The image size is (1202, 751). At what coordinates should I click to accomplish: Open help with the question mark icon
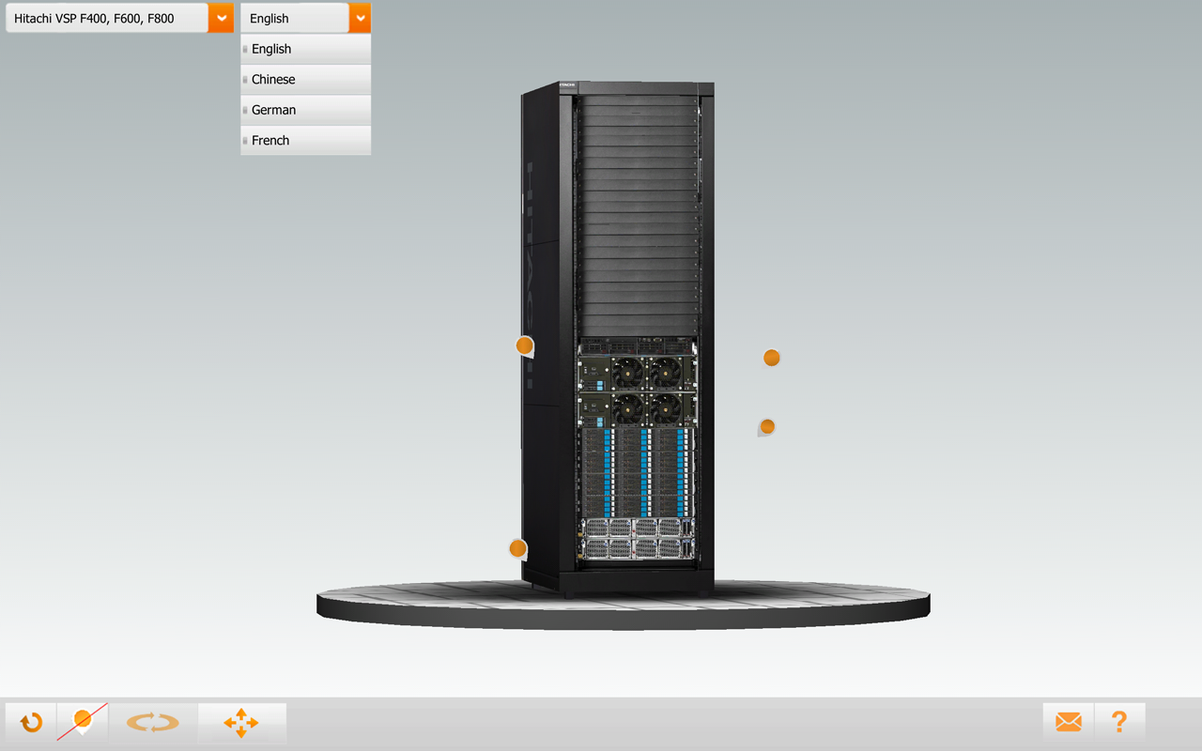coord(1119,723)
